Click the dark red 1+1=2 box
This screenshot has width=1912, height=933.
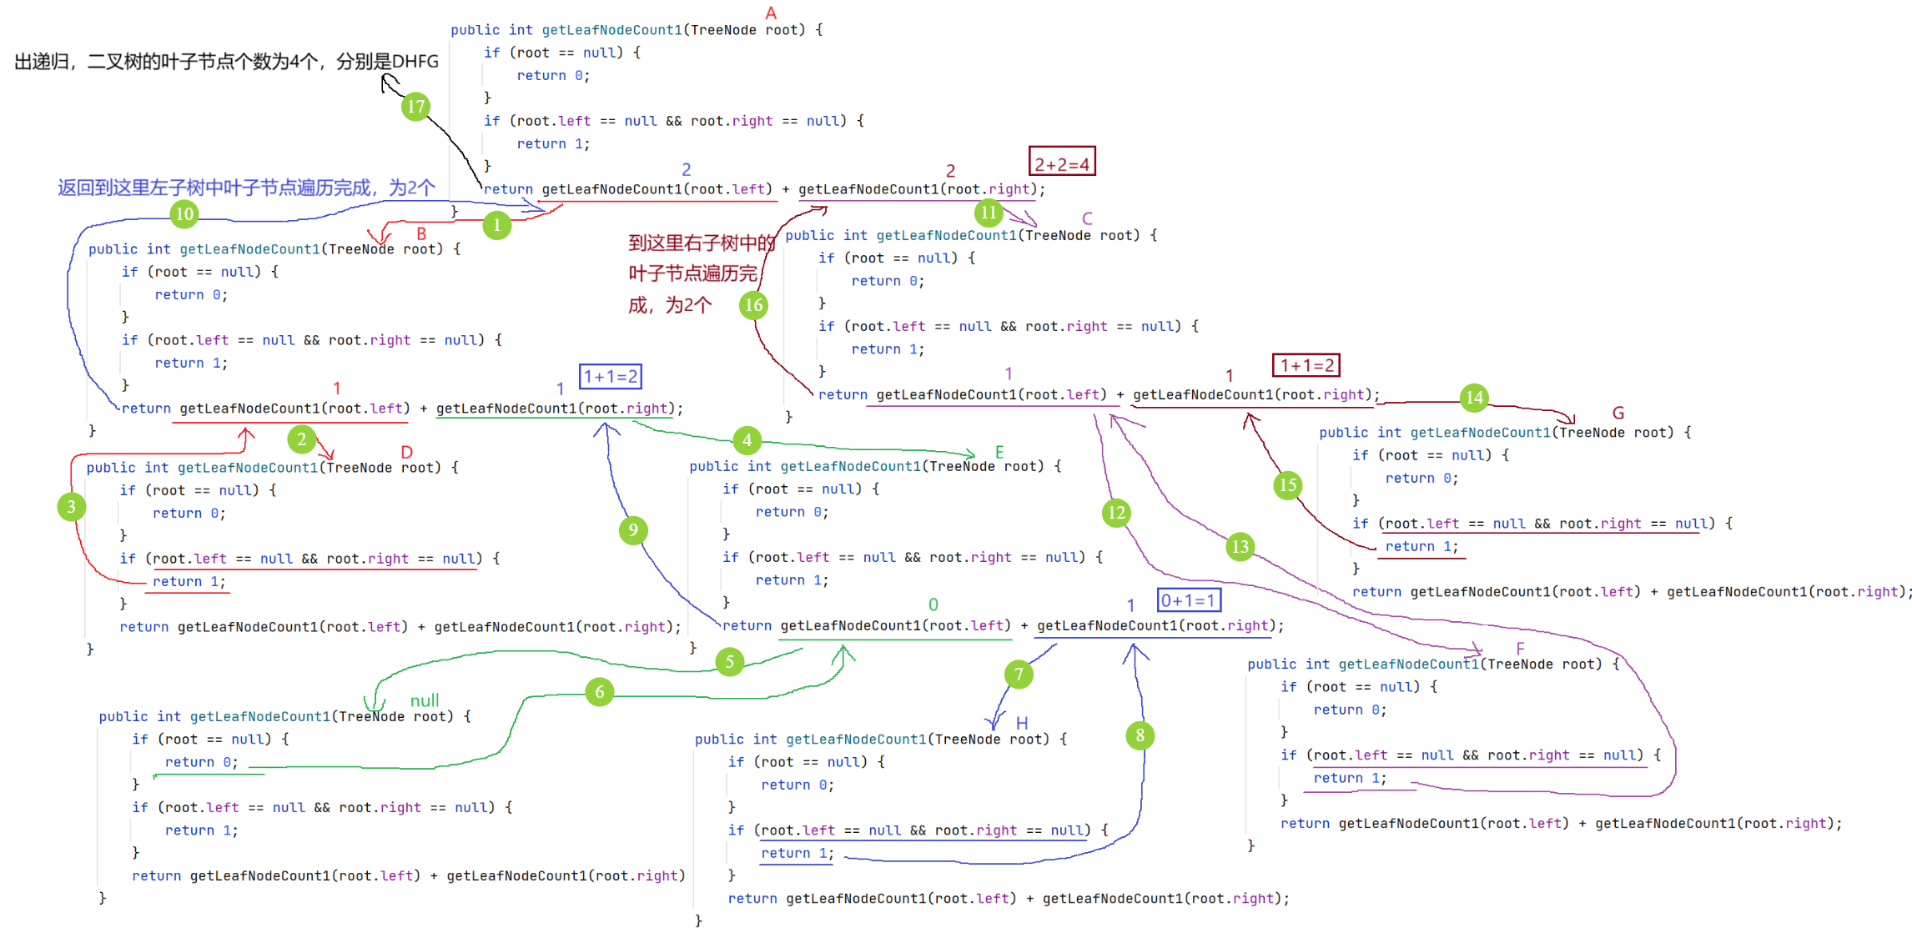coord(1306,365)
